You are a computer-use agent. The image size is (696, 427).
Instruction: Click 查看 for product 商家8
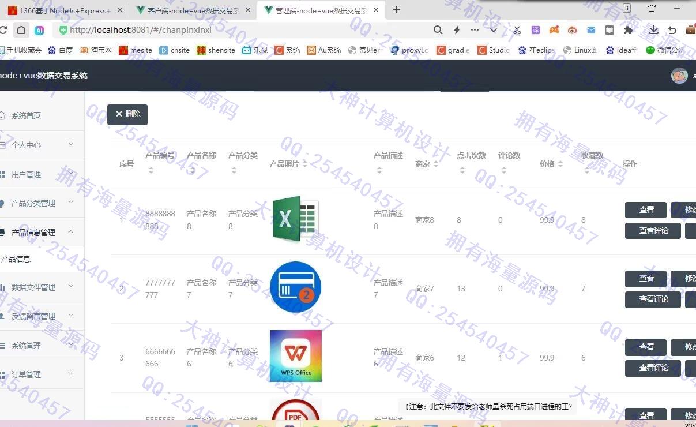point(646,210)
